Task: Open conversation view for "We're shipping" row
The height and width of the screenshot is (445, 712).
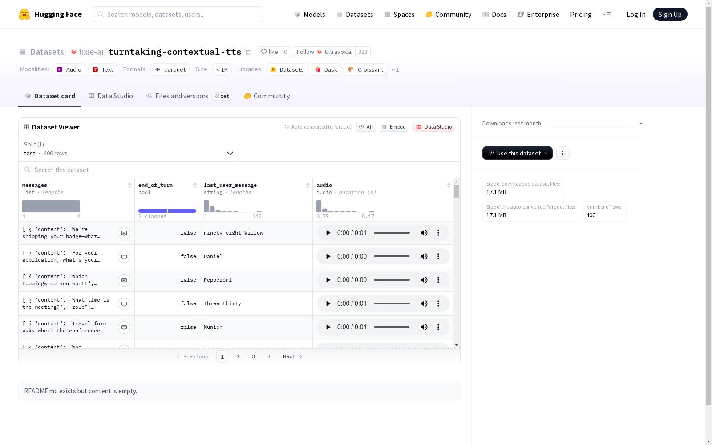Action: click(124, 233)
